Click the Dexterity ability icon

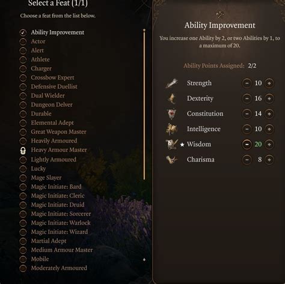point(172,98)
